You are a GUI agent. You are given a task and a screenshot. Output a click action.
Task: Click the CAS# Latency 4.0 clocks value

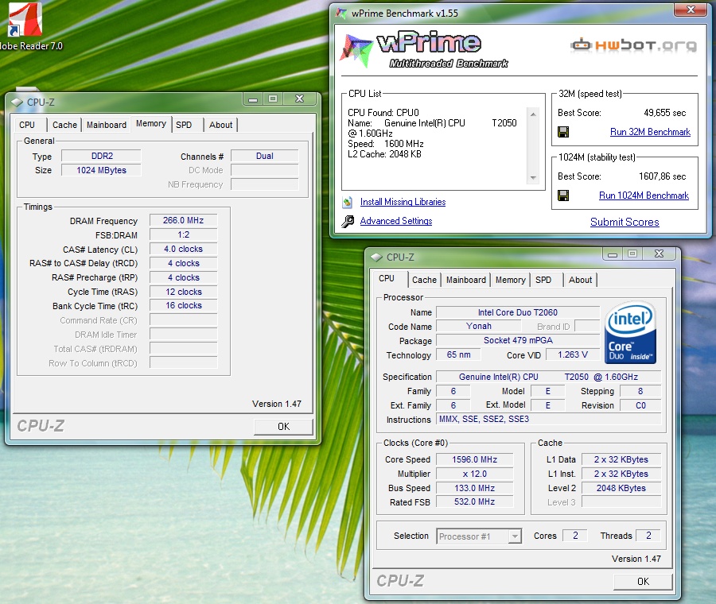point(183,249)
